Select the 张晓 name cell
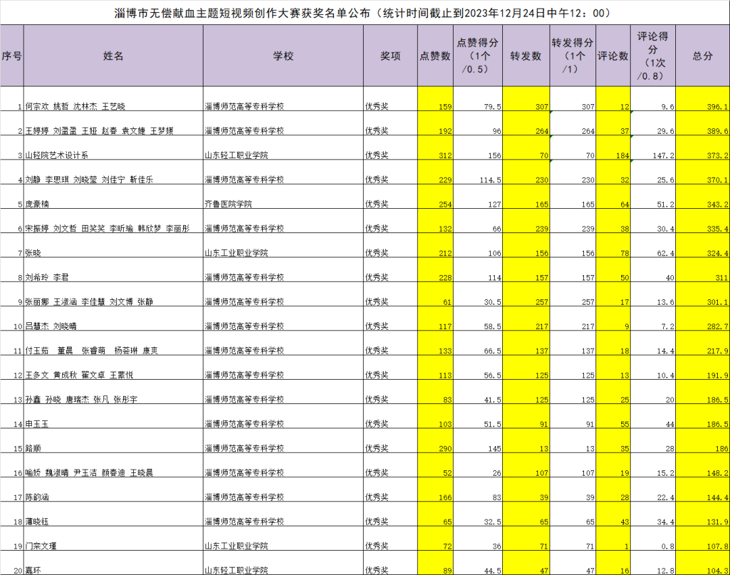This screenshot has width=730, height=575. click(x=113, y=246)
